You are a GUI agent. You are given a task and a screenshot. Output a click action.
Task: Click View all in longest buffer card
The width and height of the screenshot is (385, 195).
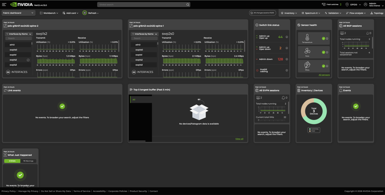tap(239, 139)
